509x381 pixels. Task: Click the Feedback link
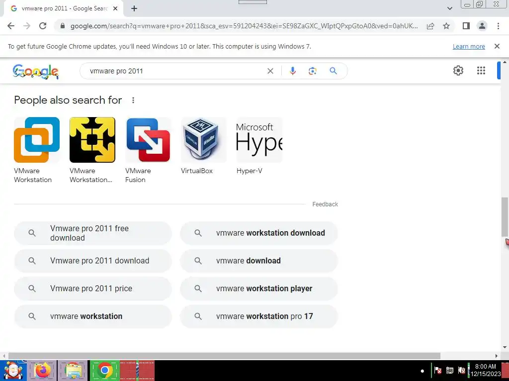pos(325,204)
